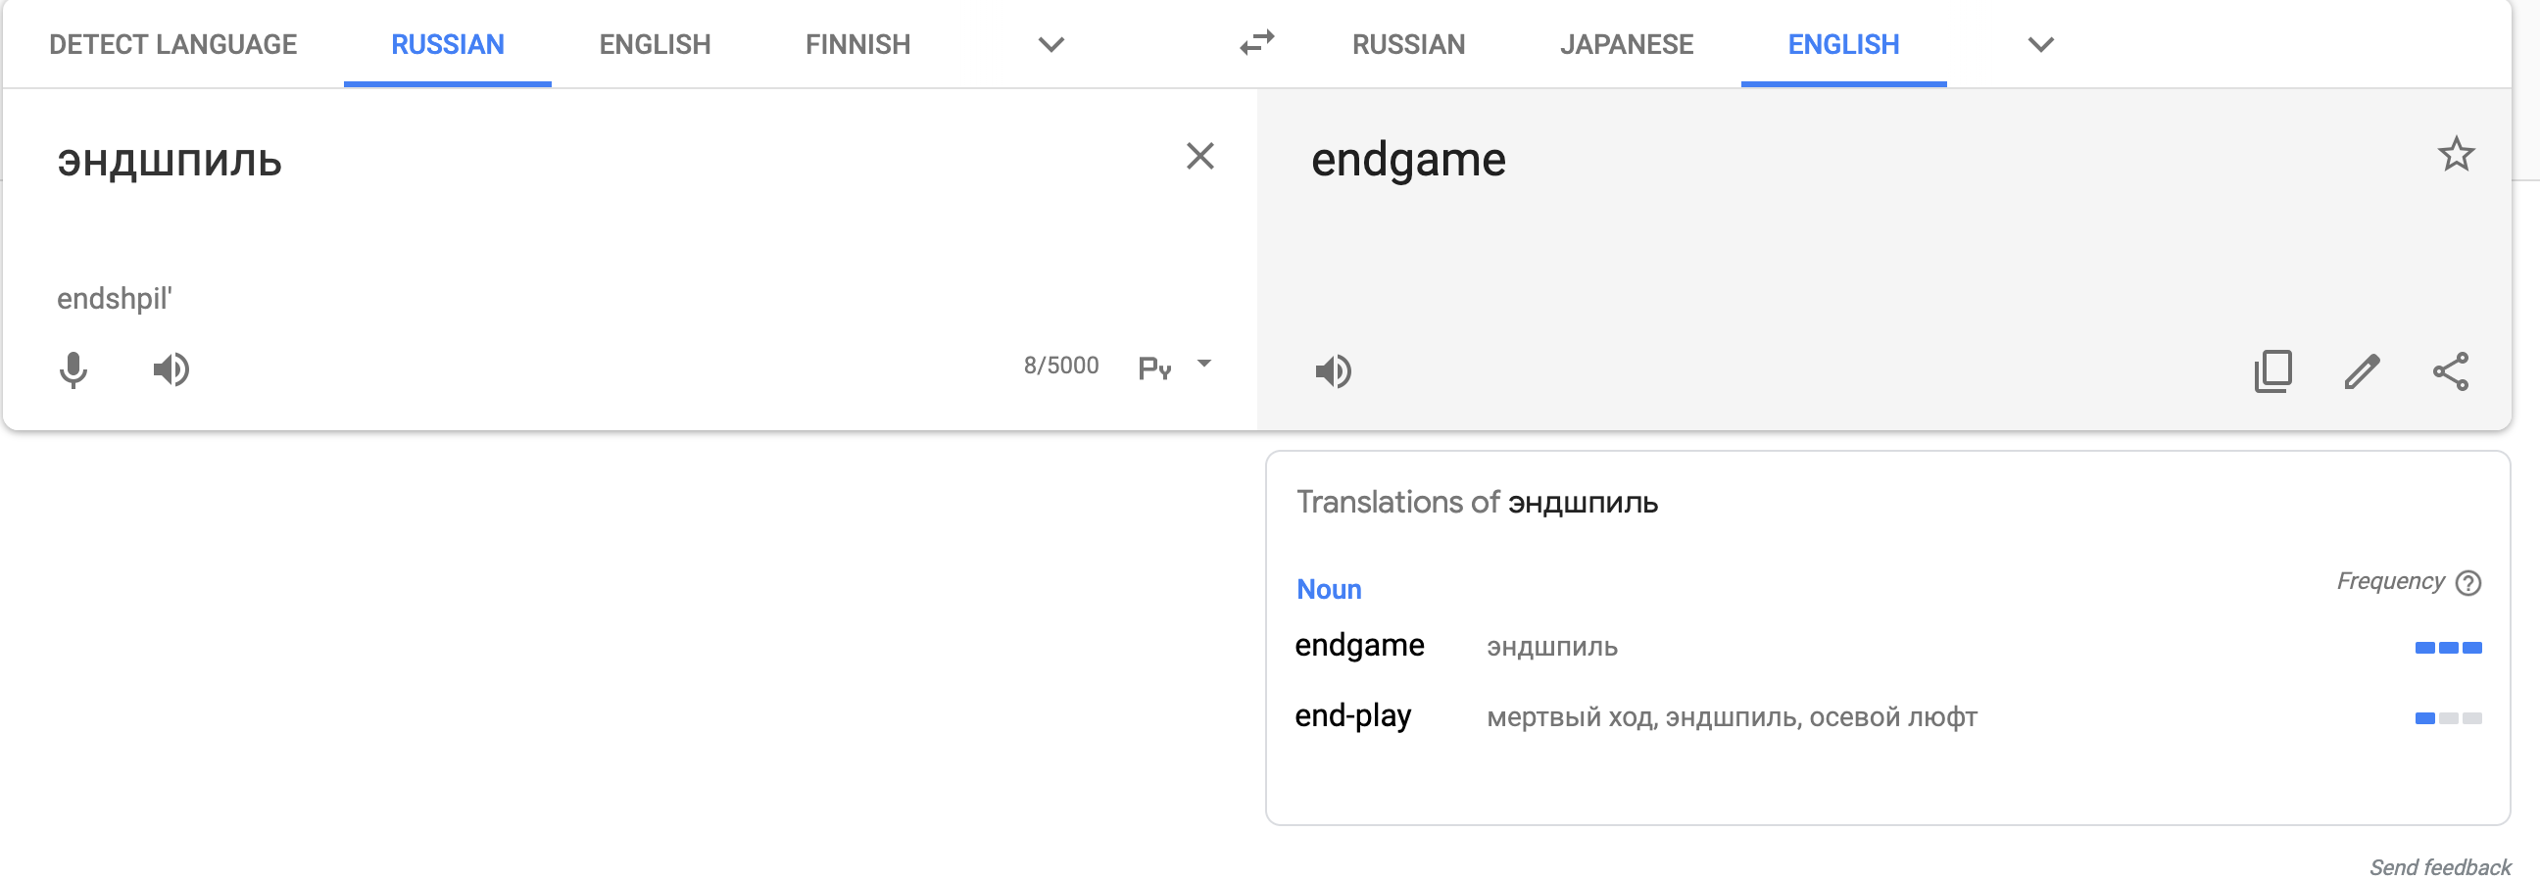Image resolution: width=2540 pixels, height=881 pixels.
Task: Copy the translation to clipboard
Action: coord(2272,372)
